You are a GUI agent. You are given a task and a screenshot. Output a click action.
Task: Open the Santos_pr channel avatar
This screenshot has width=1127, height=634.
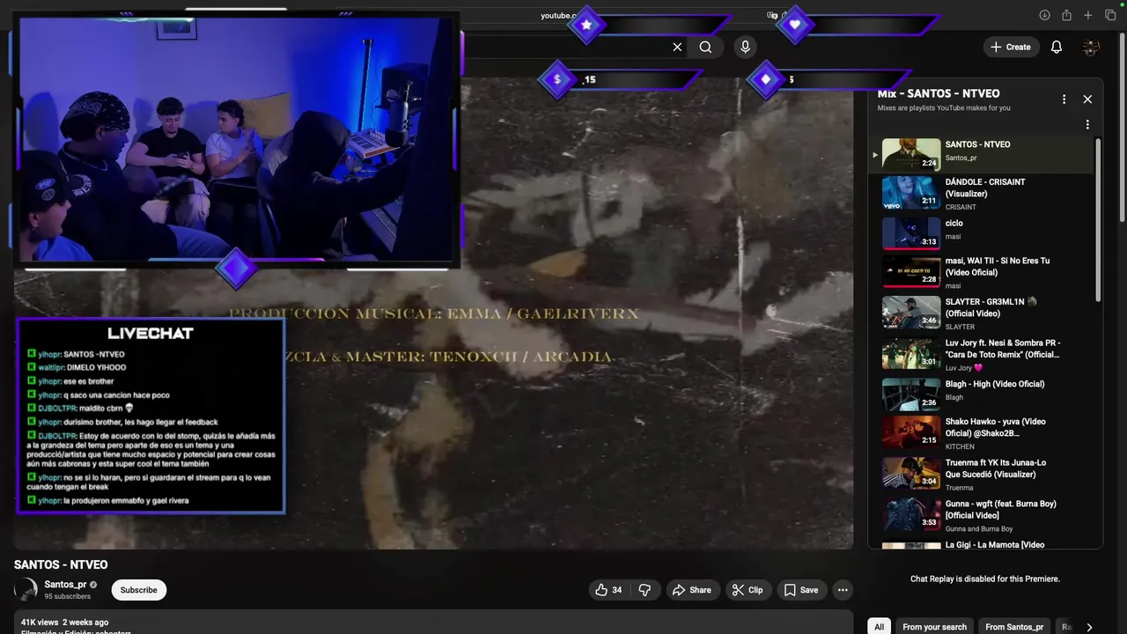tap(26, 590)
